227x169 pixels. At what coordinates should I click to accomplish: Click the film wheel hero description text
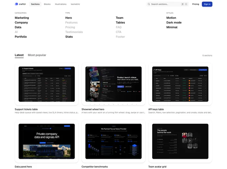[113, 113]
